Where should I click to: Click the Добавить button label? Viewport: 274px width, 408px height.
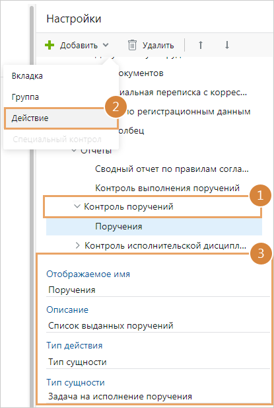pos(79,45)
